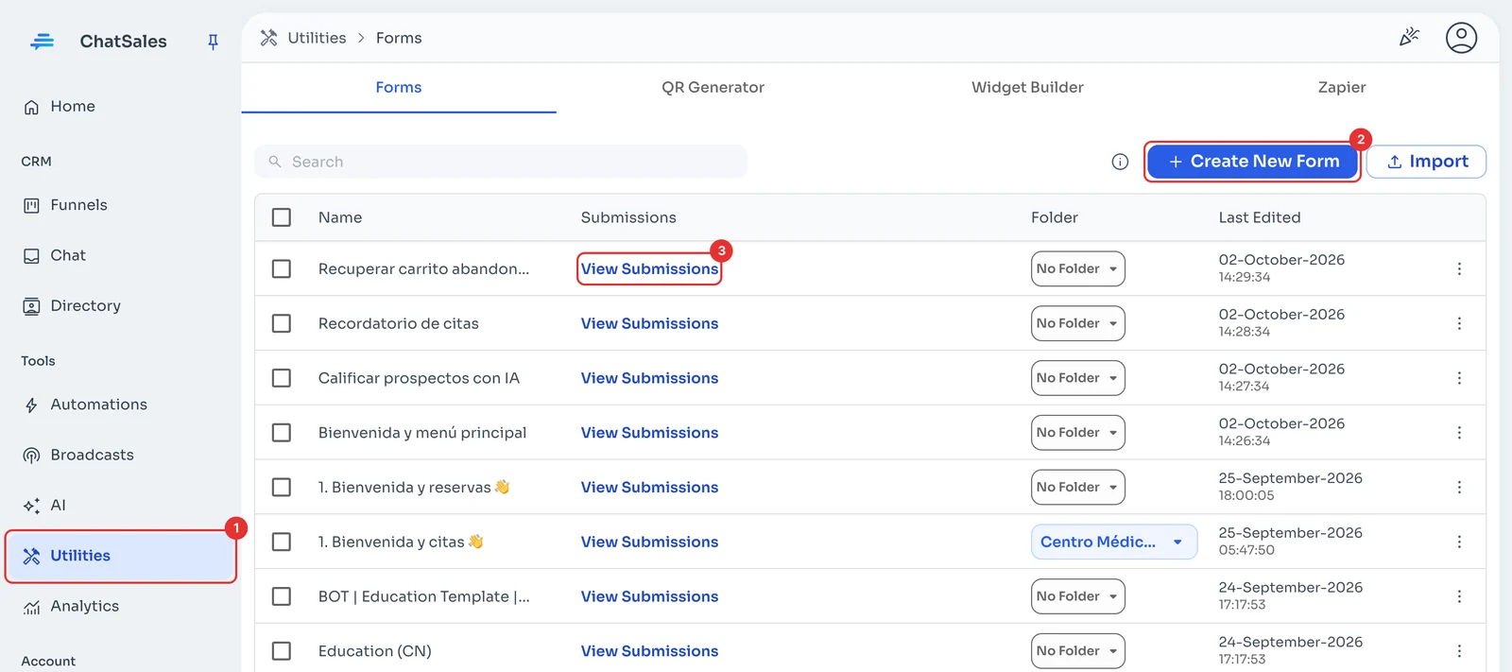Image resolution: width=1512 pixels, height=672 pixels.
Task: Click the Utilities breadcrumb link
Action: 317,38
